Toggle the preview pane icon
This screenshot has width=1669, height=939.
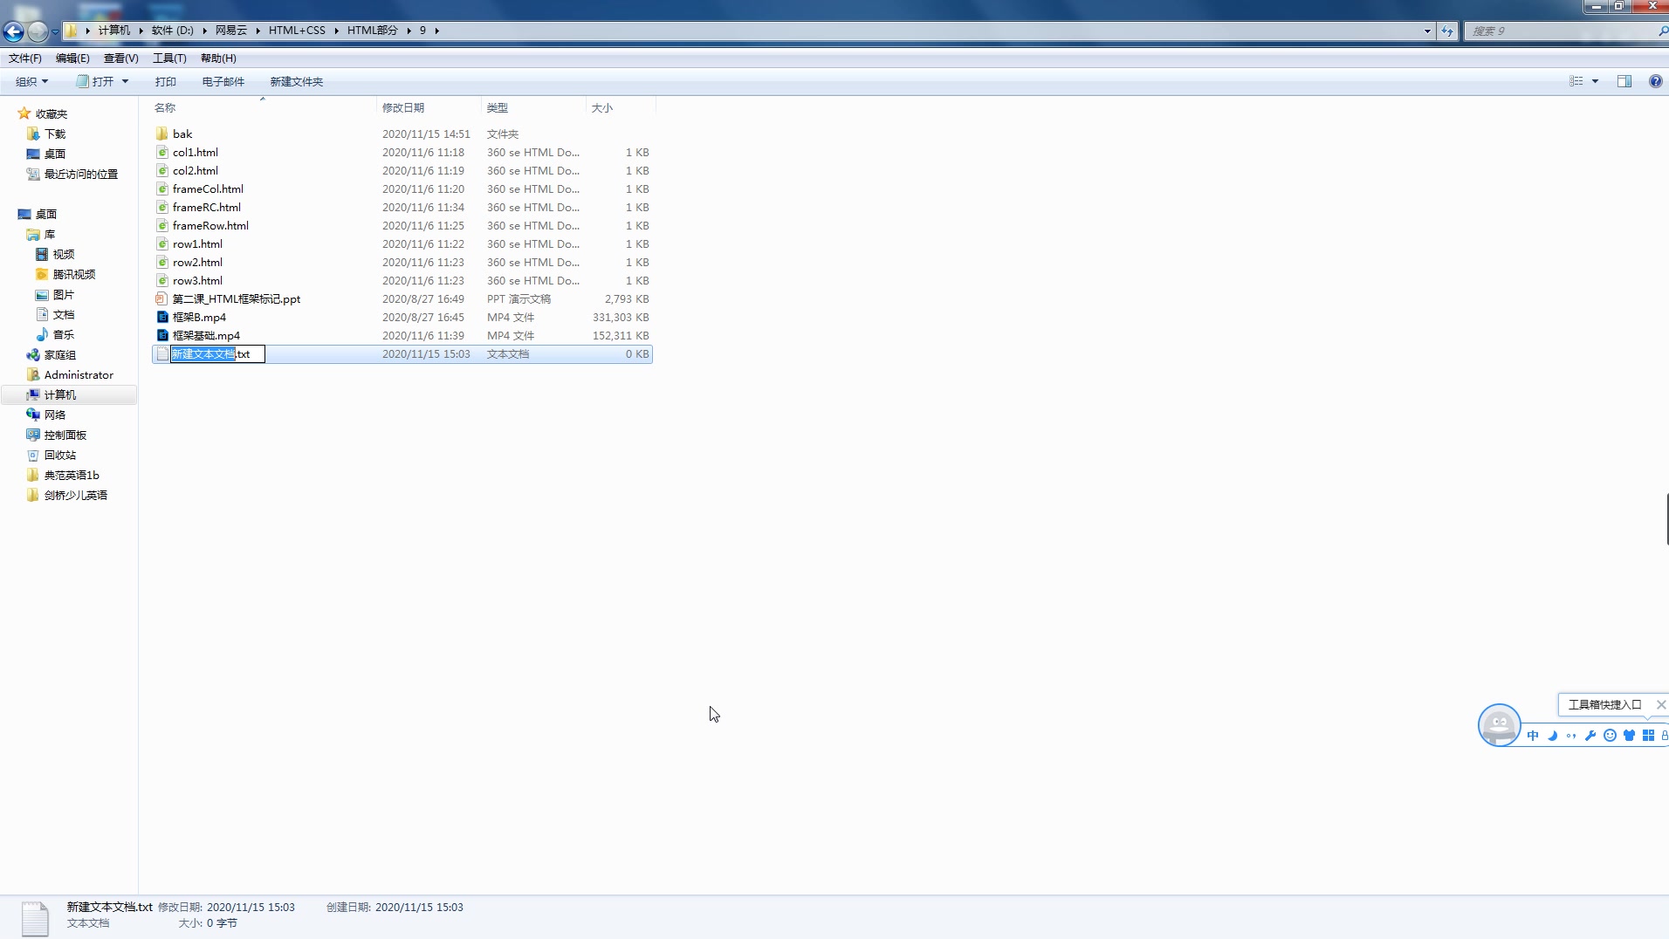click(x=1624, y=81)
